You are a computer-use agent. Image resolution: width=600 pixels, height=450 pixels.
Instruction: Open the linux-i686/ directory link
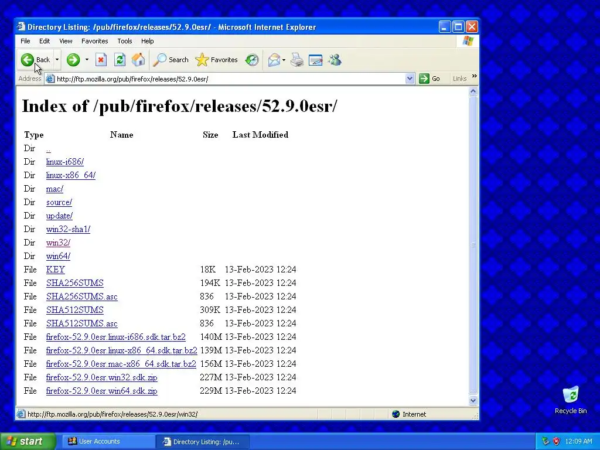[x=64, y=162]
